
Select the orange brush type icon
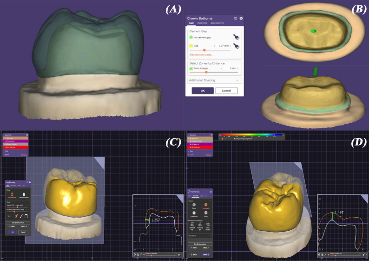[16, 216]
